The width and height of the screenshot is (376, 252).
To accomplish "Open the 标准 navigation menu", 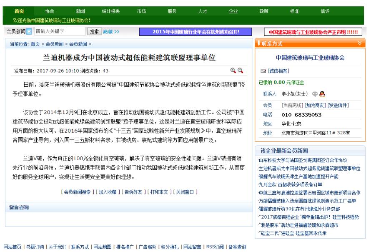I will 294,11.
